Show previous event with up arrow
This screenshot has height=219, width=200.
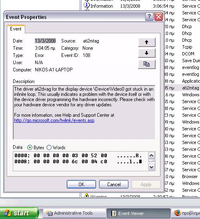147,42
